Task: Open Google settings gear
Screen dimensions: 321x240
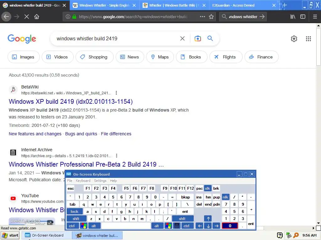Action: [x=294, y=39]
